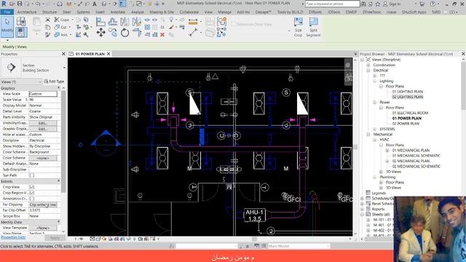Click the Type Properties icon above Properties button

pos(21,21)
